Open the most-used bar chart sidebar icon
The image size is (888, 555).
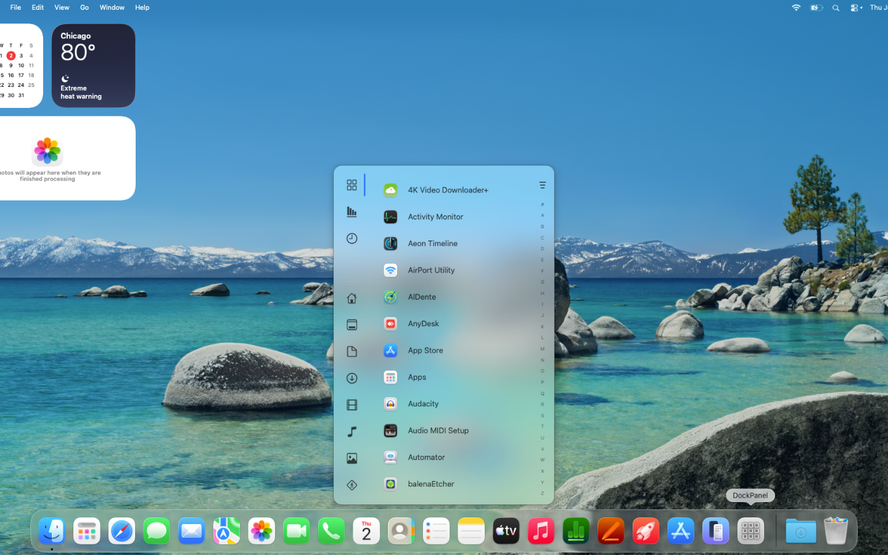(x=351, y=212)
